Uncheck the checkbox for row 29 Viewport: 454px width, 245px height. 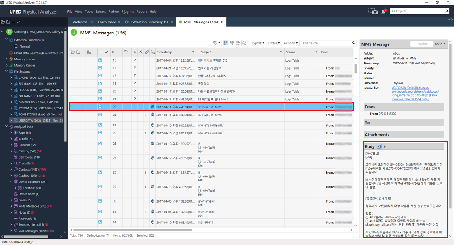pyautogui.click(x=100, y=186)
